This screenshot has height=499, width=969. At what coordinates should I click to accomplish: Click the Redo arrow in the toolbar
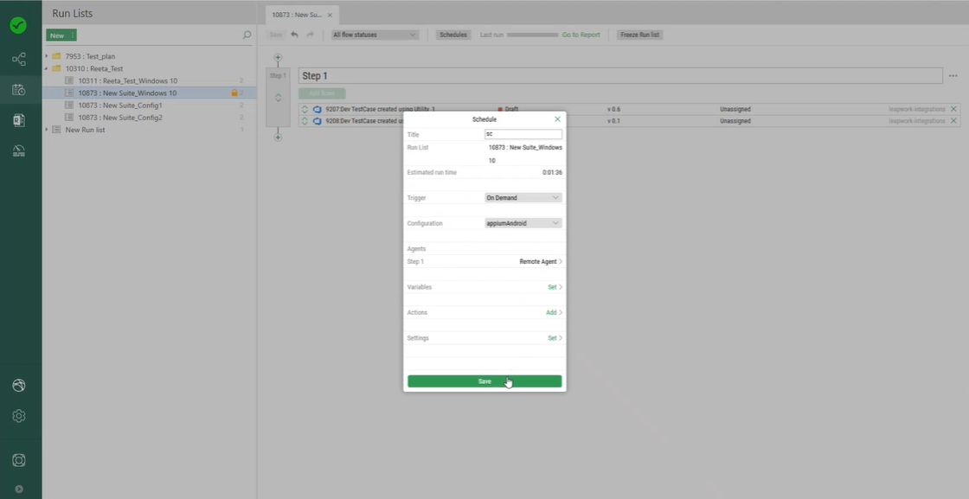pos(310,35)
